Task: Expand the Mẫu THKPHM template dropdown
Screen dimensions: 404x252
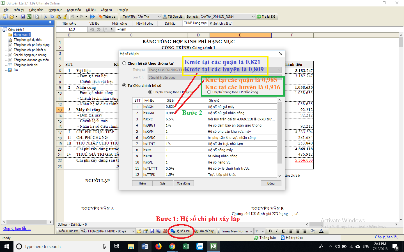Action: (133, 231)
